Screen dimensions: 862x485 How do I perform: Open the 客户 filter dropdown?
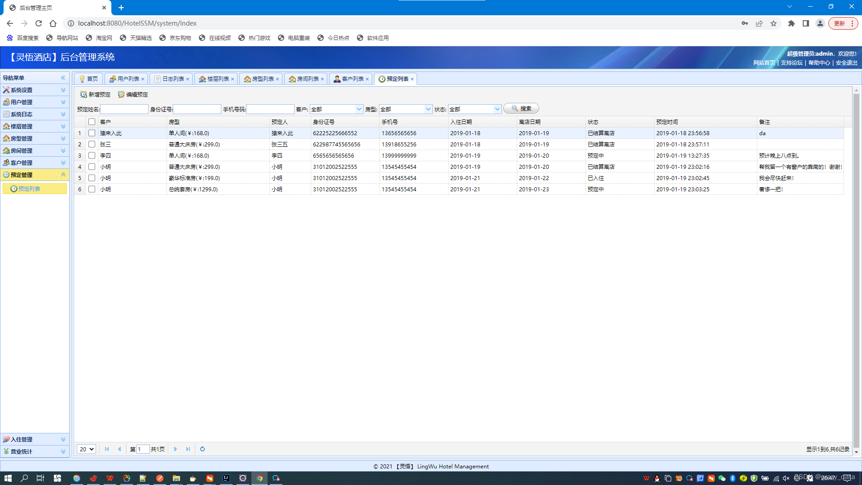click(359, 109)
